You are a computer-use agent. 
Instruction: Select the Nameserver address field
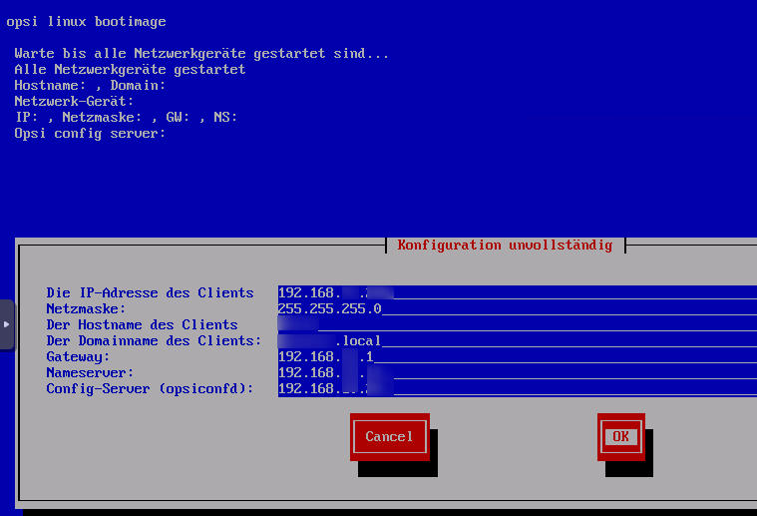click(517, 372)
